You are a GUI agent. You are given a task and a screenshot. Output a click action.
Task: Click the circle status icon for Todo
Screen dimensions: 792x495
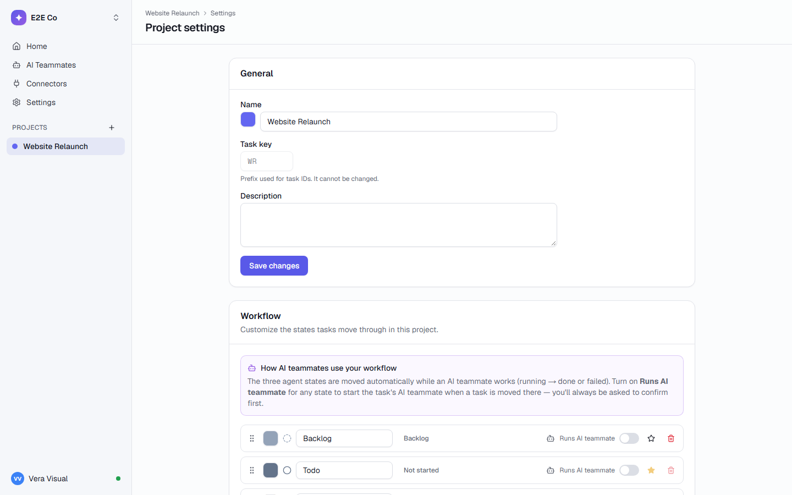point(287,470)
